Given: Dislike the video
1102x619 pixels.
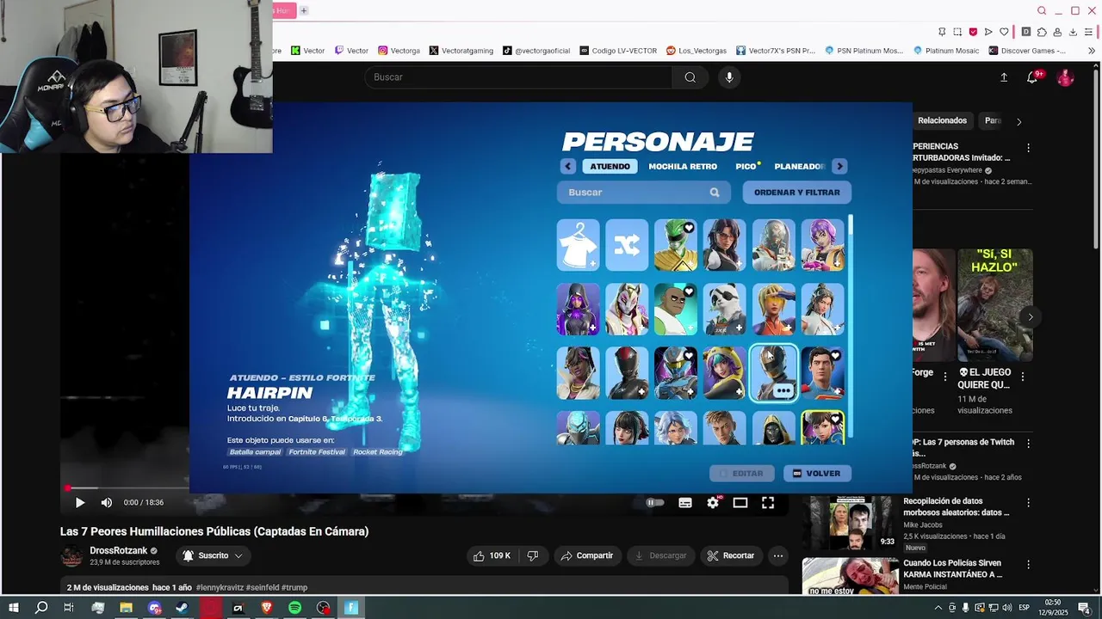Looking at the screenshot, I should pyautogui.click(x=533, y=556).
